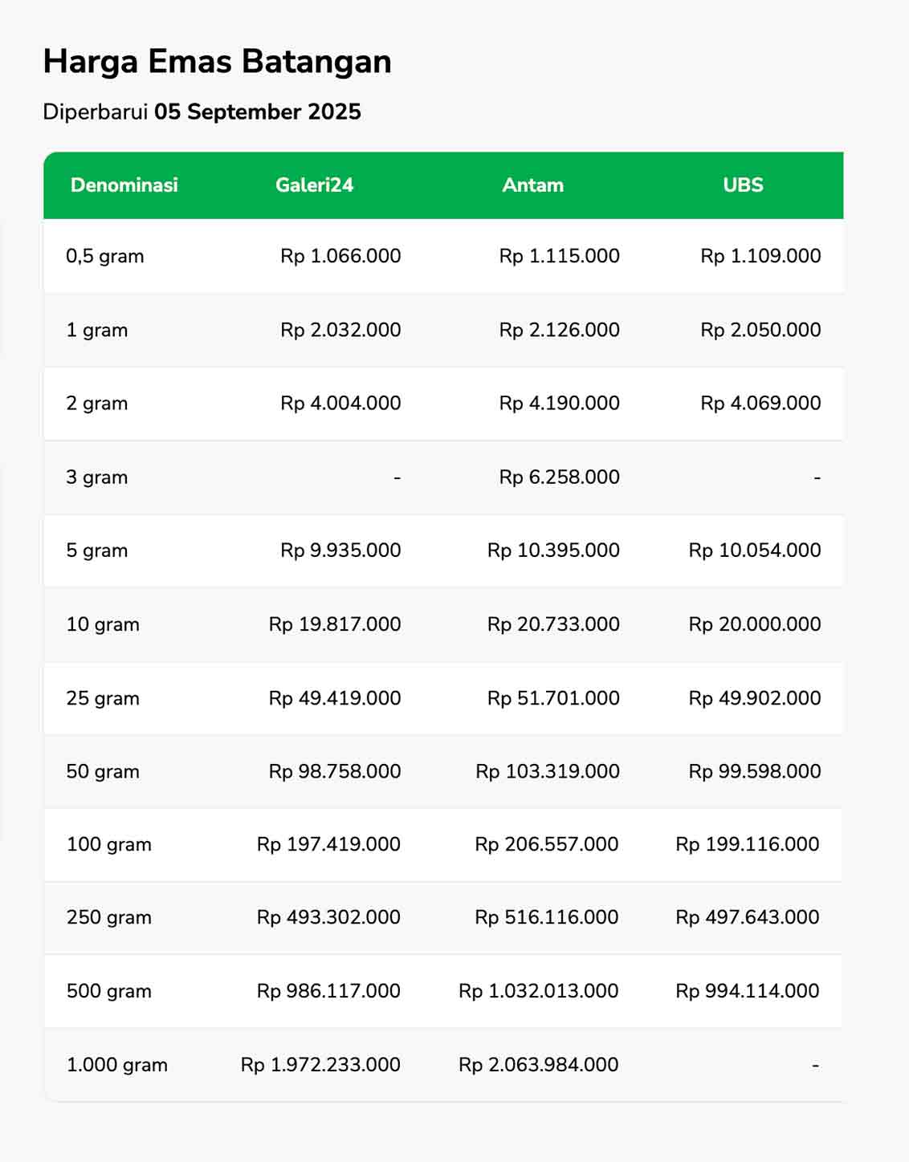Select the 10 gram row label
The image size is (909, 1162).
click(x=103, y=624)
